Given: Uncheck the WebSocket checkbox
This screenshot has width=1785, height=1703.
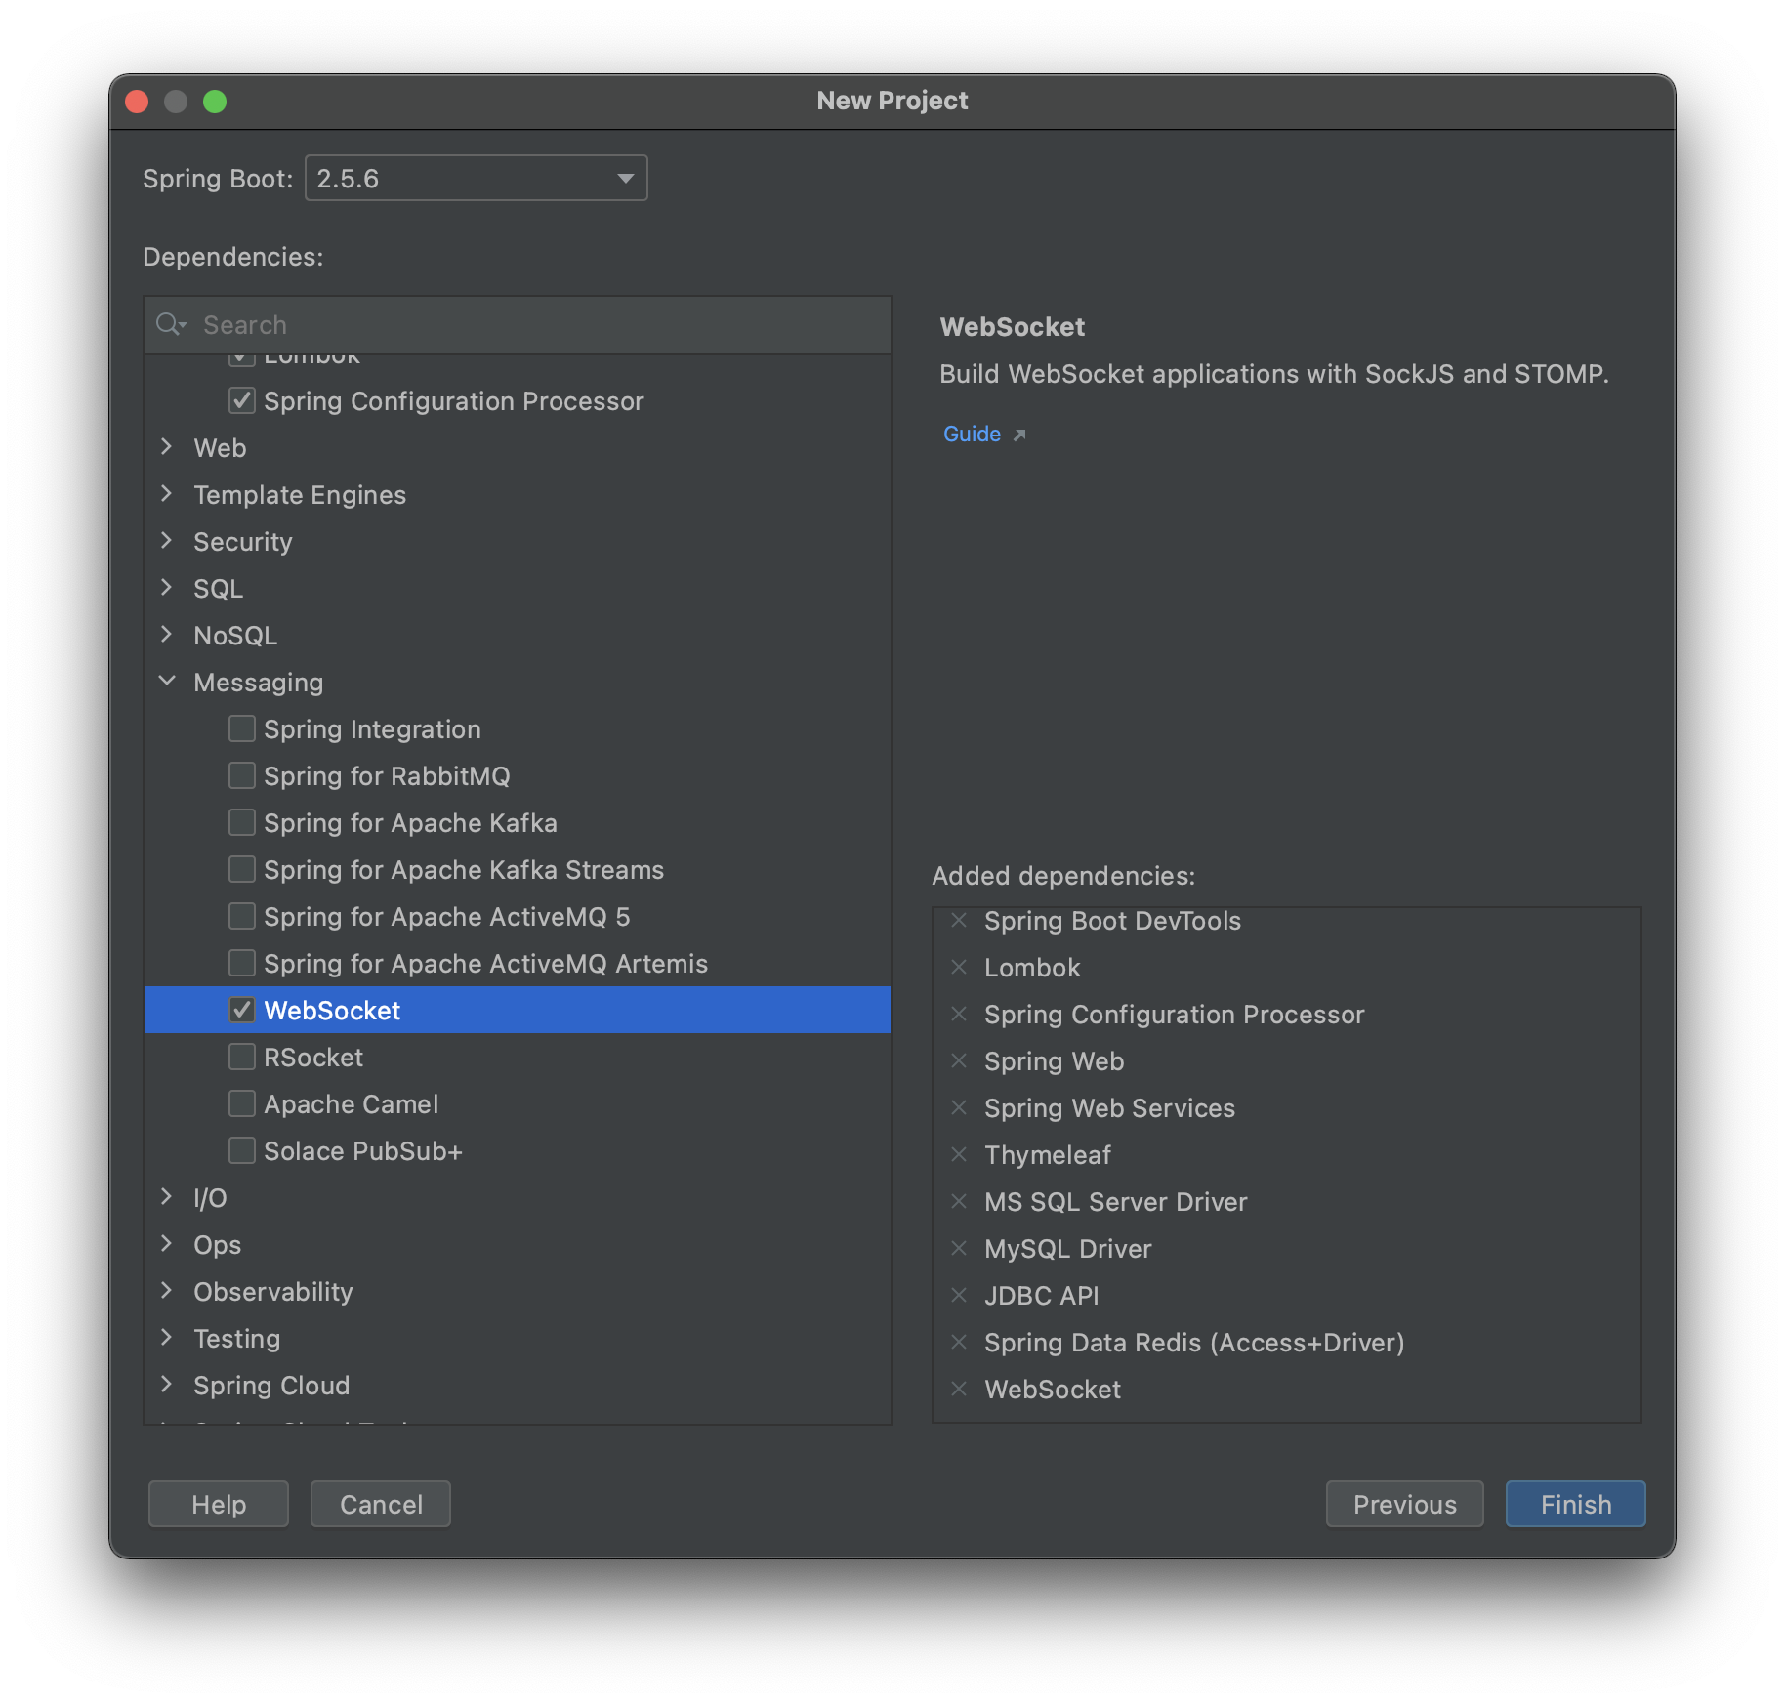Looking at the screenshot, I should pyautogui.click(x=241, y=1010).
